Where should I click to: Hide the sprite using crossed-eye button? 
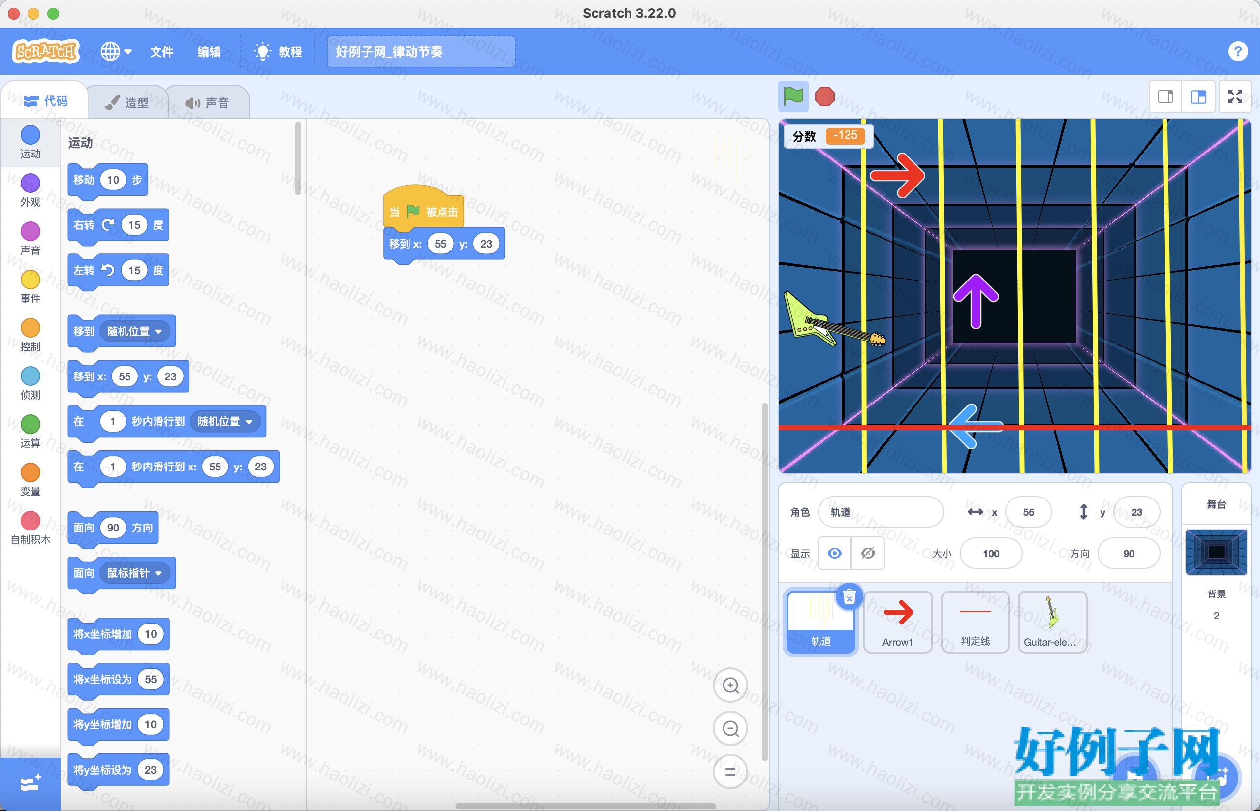pyautogui.click(x=868, y=553)
